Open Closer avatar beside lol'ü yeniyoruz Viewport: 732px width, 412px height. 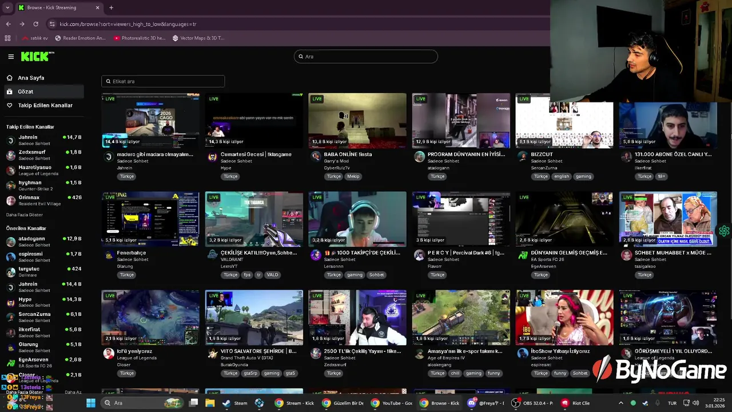click(109, 354)
